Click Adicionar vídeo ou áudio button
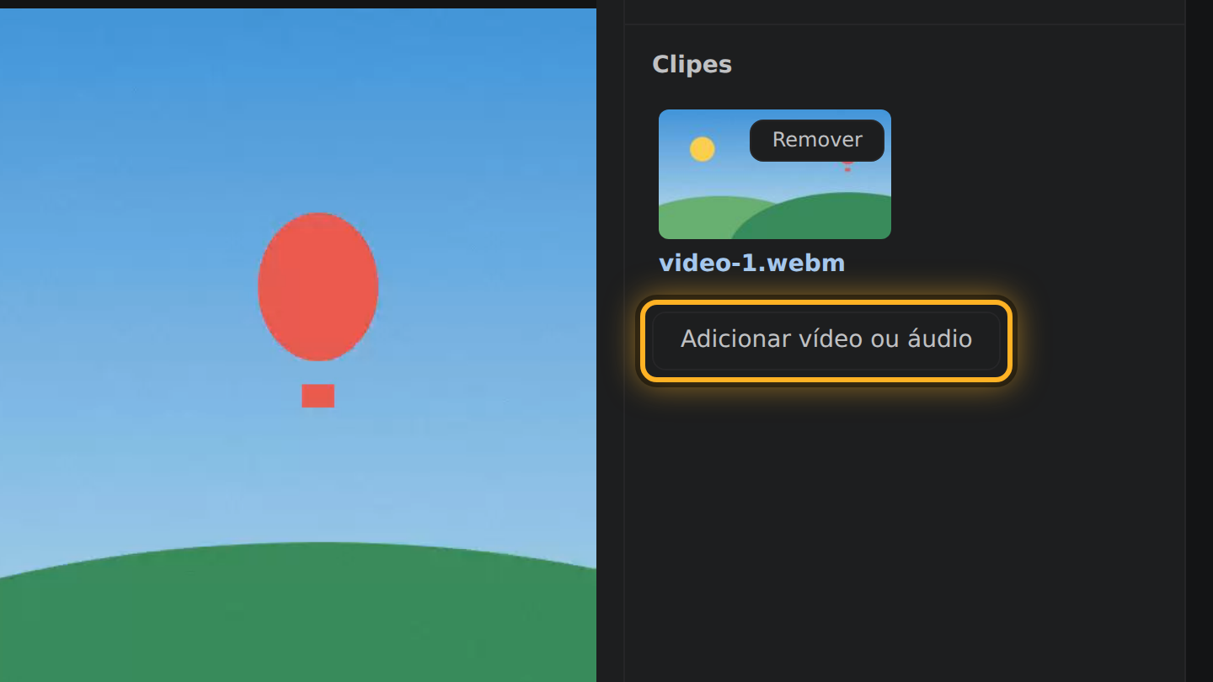 click(x=826, y=339)
